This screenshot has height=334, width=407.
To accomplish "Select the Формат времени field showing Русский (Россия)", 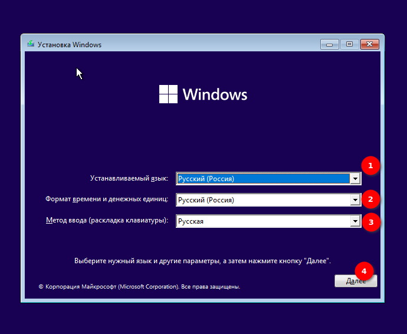I will point(268,200).
